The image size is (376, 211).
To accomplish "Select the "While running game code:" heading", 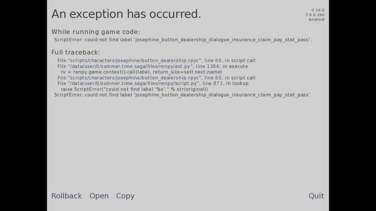I will pos(96,32).
